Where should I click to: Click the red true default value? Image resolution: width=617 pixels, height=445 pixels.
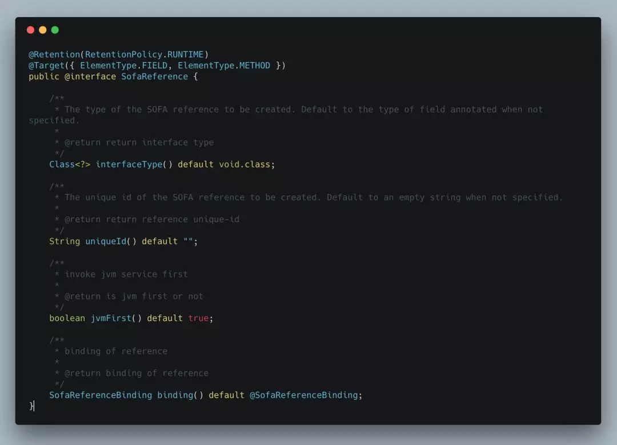pyautogui.click(x=198, y=318)
